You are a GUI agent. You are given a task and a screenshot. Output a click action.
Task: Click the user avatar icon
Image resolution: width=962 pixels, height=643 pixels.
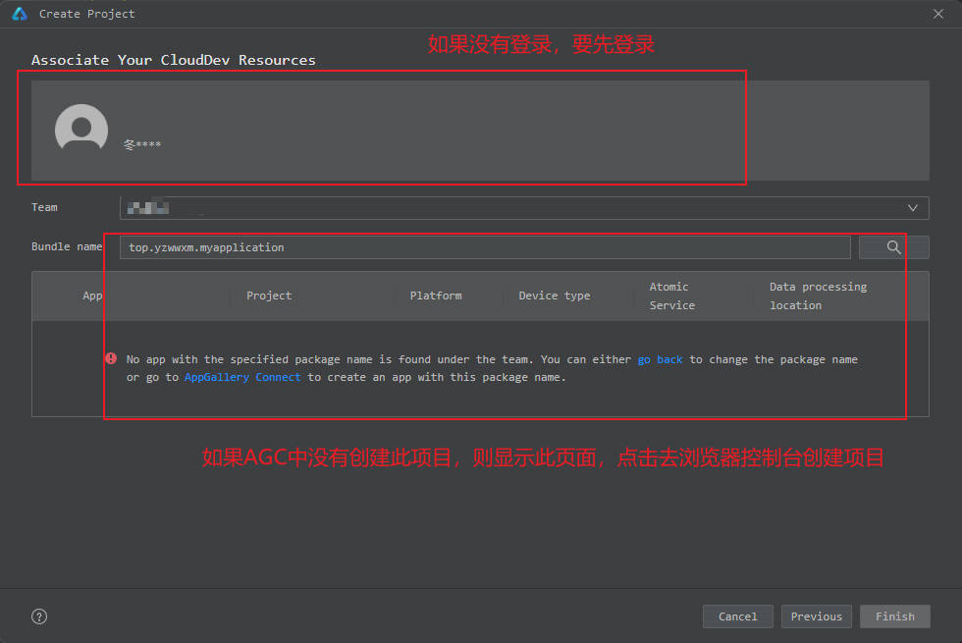click(80, 128)
